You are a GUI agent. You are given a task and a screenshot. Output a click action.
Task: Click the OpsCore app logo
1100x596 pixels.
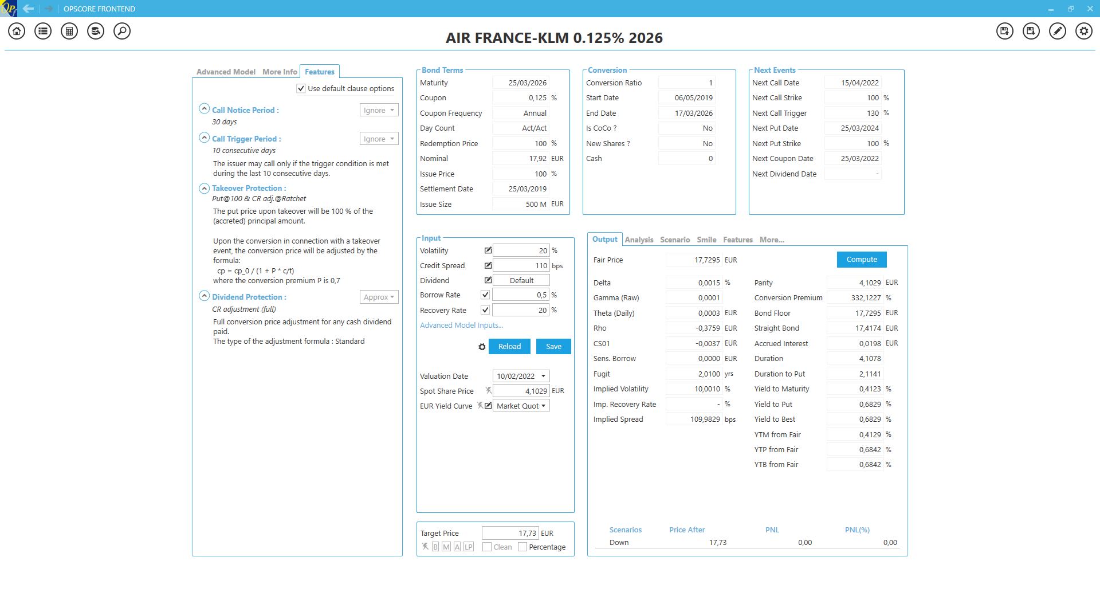(x=9, y=9)
